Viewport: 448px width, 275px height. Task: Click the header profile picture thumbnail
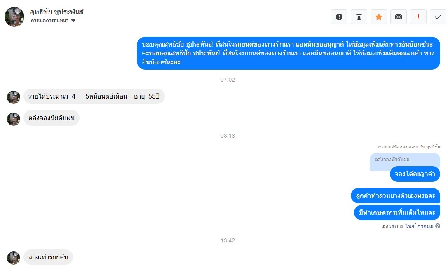14,17
